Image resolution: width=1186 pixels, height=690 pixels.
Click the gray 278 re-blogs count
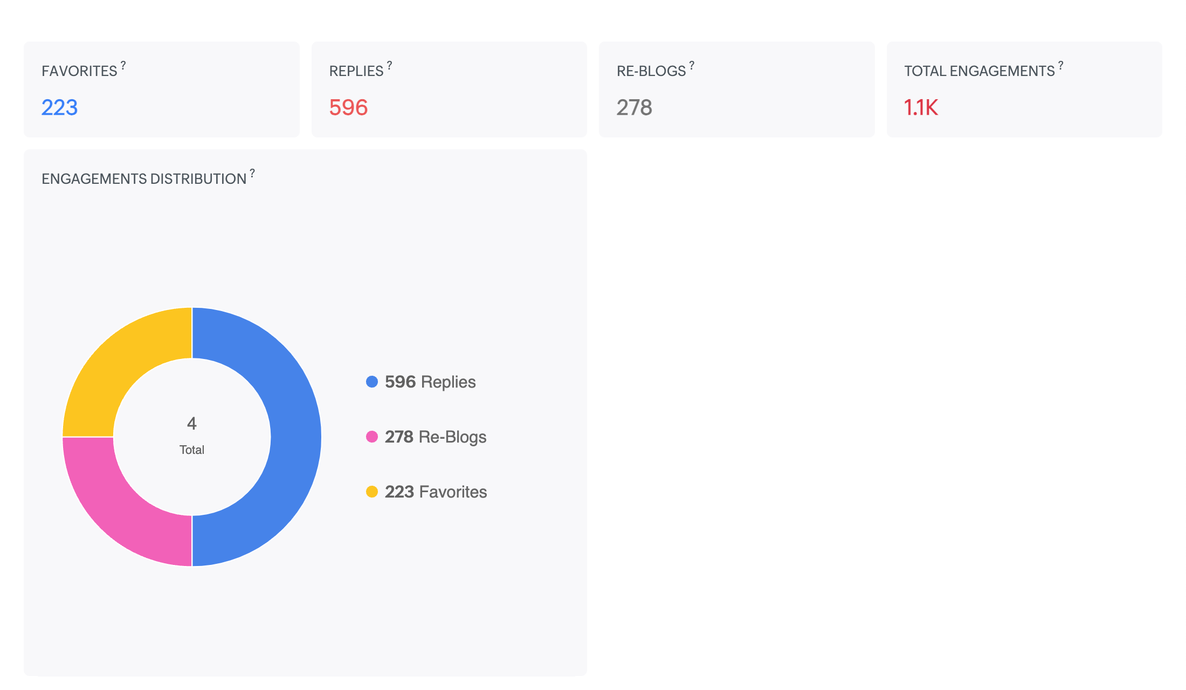coord(634,107)
